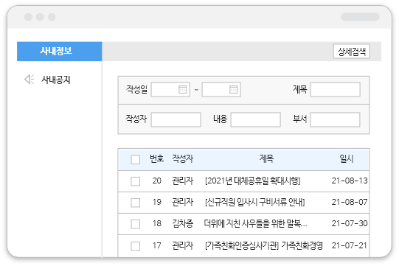The width and height of the screenshot is (399, 266).
Task: Select the 사내정보 tab
Action: [60, 52]
